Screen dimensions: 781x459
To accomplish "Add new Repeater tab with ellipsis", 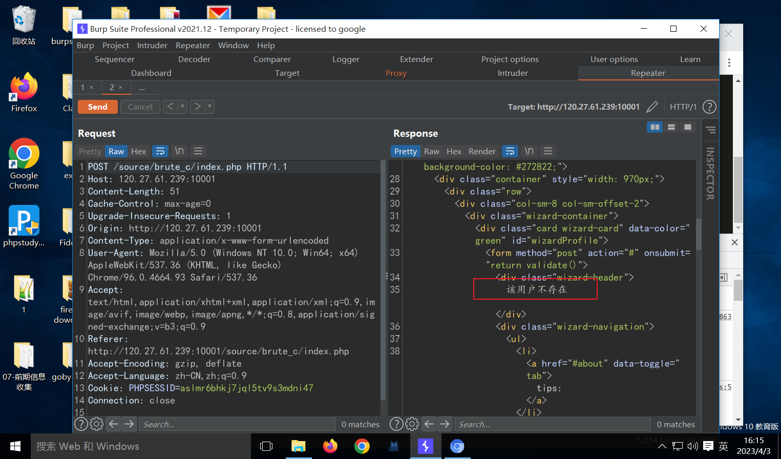I will pos(142,88).
